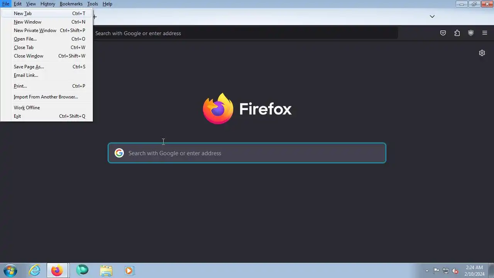This screenshot has width=494, height=278.
Task: Click the Action Center flag tray icon
Action: (436, 271)
